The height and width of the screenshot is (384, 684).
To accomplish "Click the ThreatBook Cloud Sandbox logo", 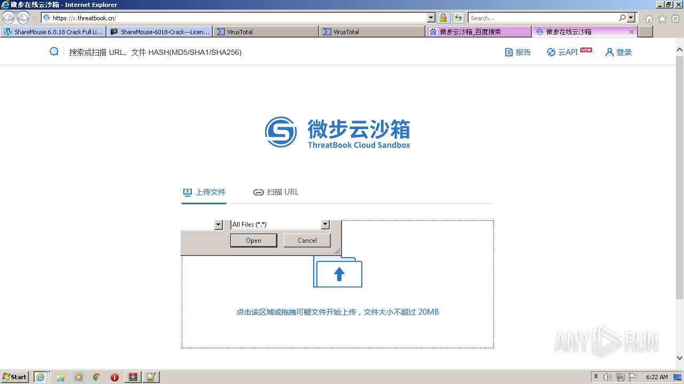I will tap(337, 132).
